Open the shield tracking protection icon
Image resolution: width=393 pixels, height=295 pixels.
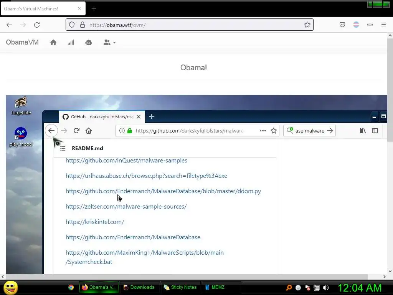(72, 25)
